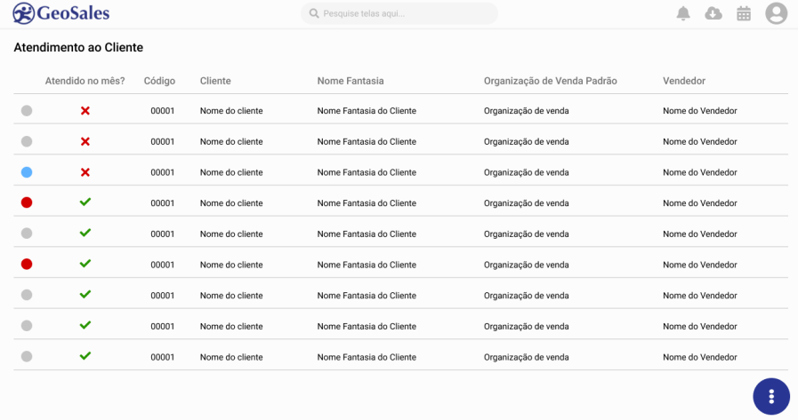Click the magnifier icon in the search bar
The width and height of the screenshot is (798, 420).
coord(314,14)
